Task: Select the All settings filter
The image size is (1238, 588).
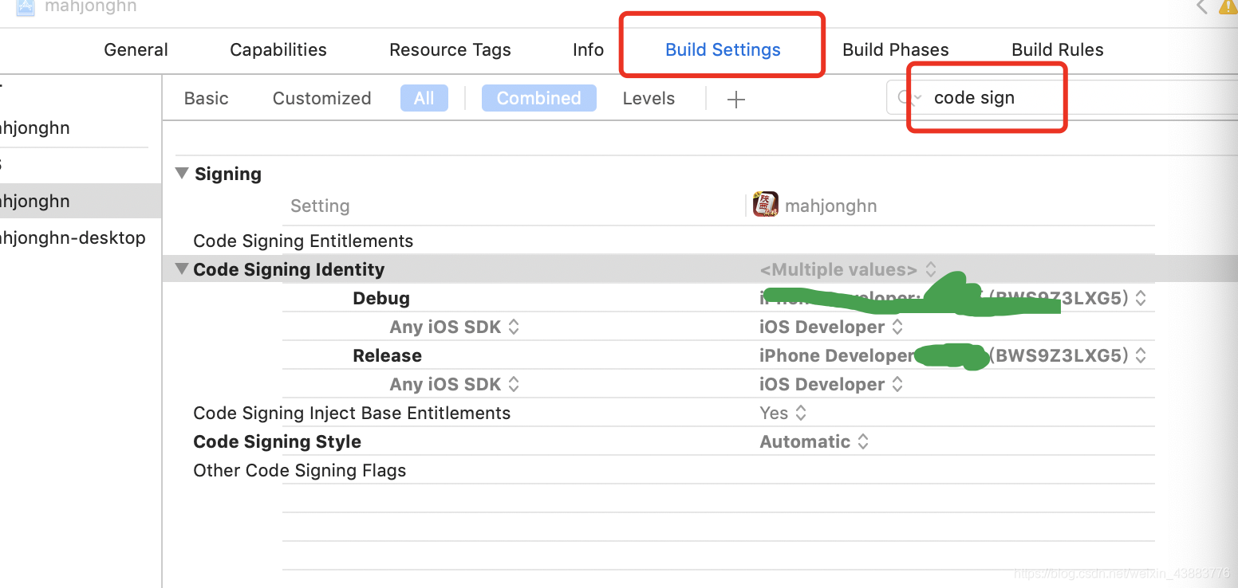Action: coord(424,98)
